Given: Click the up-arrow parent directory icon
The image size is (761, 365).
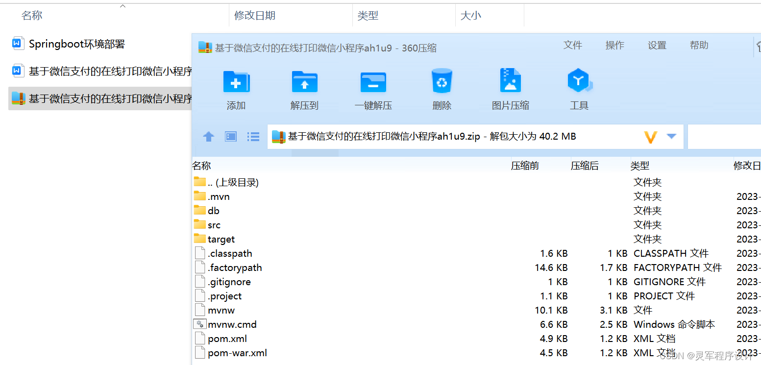Looking at the screenshot, I should [208, 136].
